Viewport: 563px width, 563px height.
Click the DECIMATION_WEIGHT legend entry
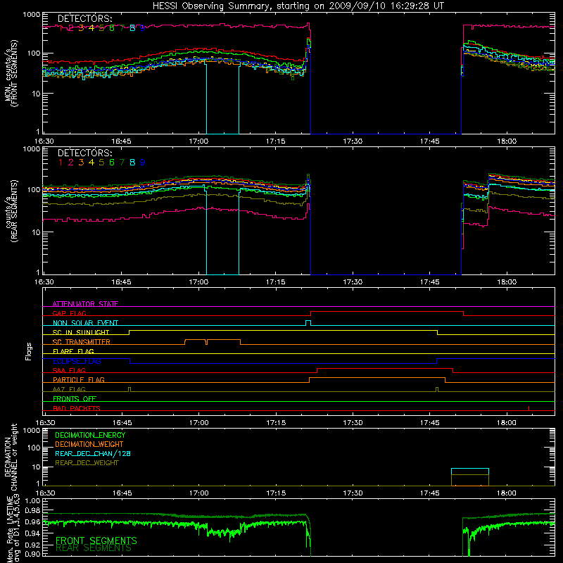[x=89, y=444]
